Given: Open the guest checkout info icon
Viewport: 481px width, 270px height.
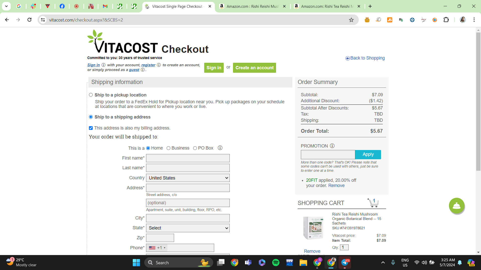Looking at the screenshot, I should tap(143, 70).
